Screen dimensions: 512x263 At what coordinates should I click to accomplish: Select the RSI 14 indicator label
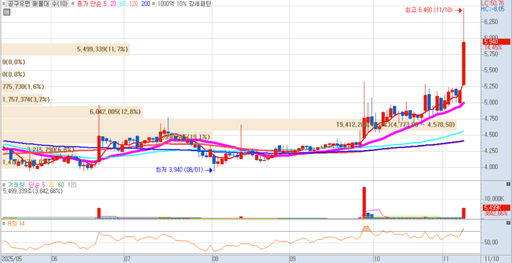tap(16, 224)
